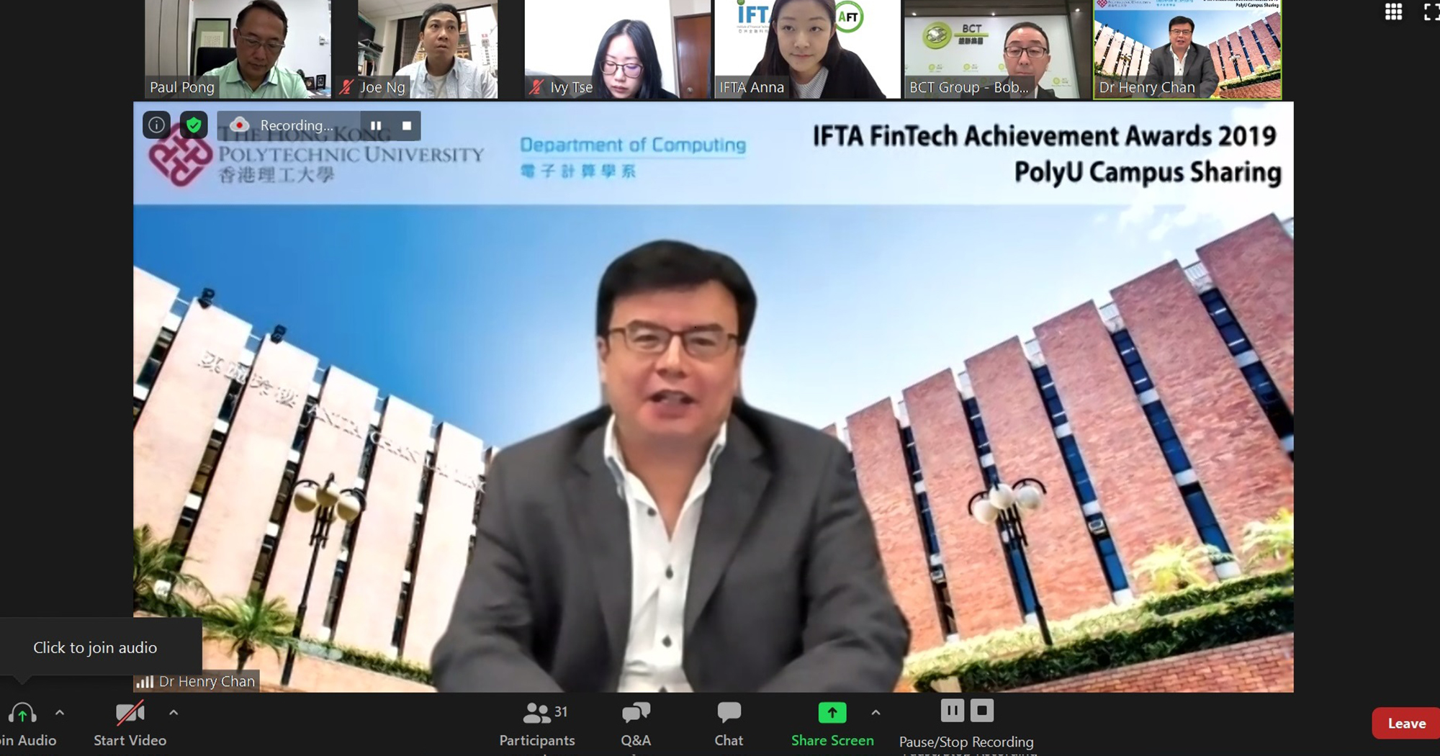This screenshot has height=756, width=1440.
Task: Start video camera
Action: 130,714
